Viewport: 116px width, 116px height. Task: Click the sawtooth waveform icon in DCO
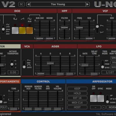pos(22,19)
